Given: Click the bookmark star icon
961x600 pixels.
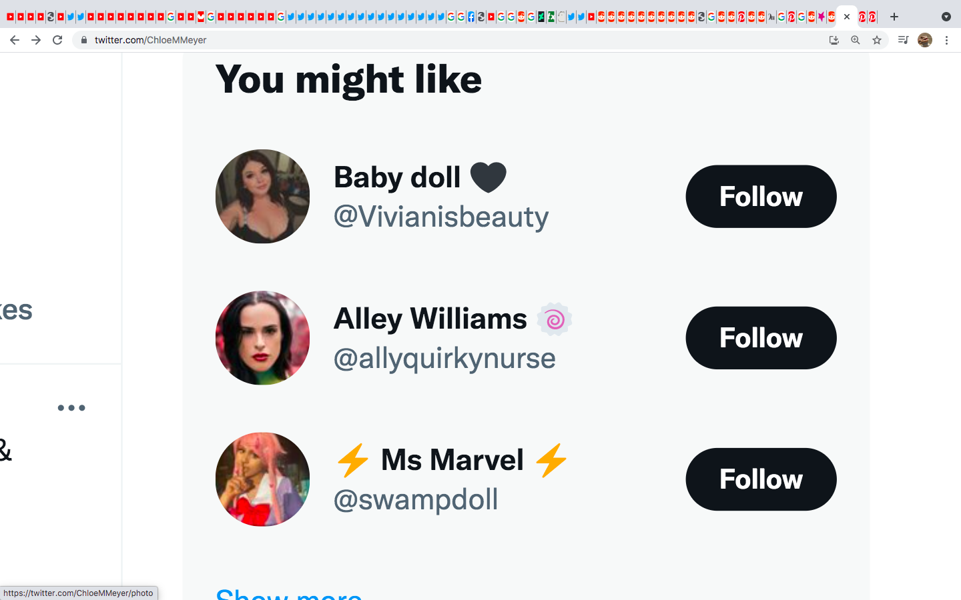Looking at the screenshot, I should pyautogui.click(x=877, y=40).
